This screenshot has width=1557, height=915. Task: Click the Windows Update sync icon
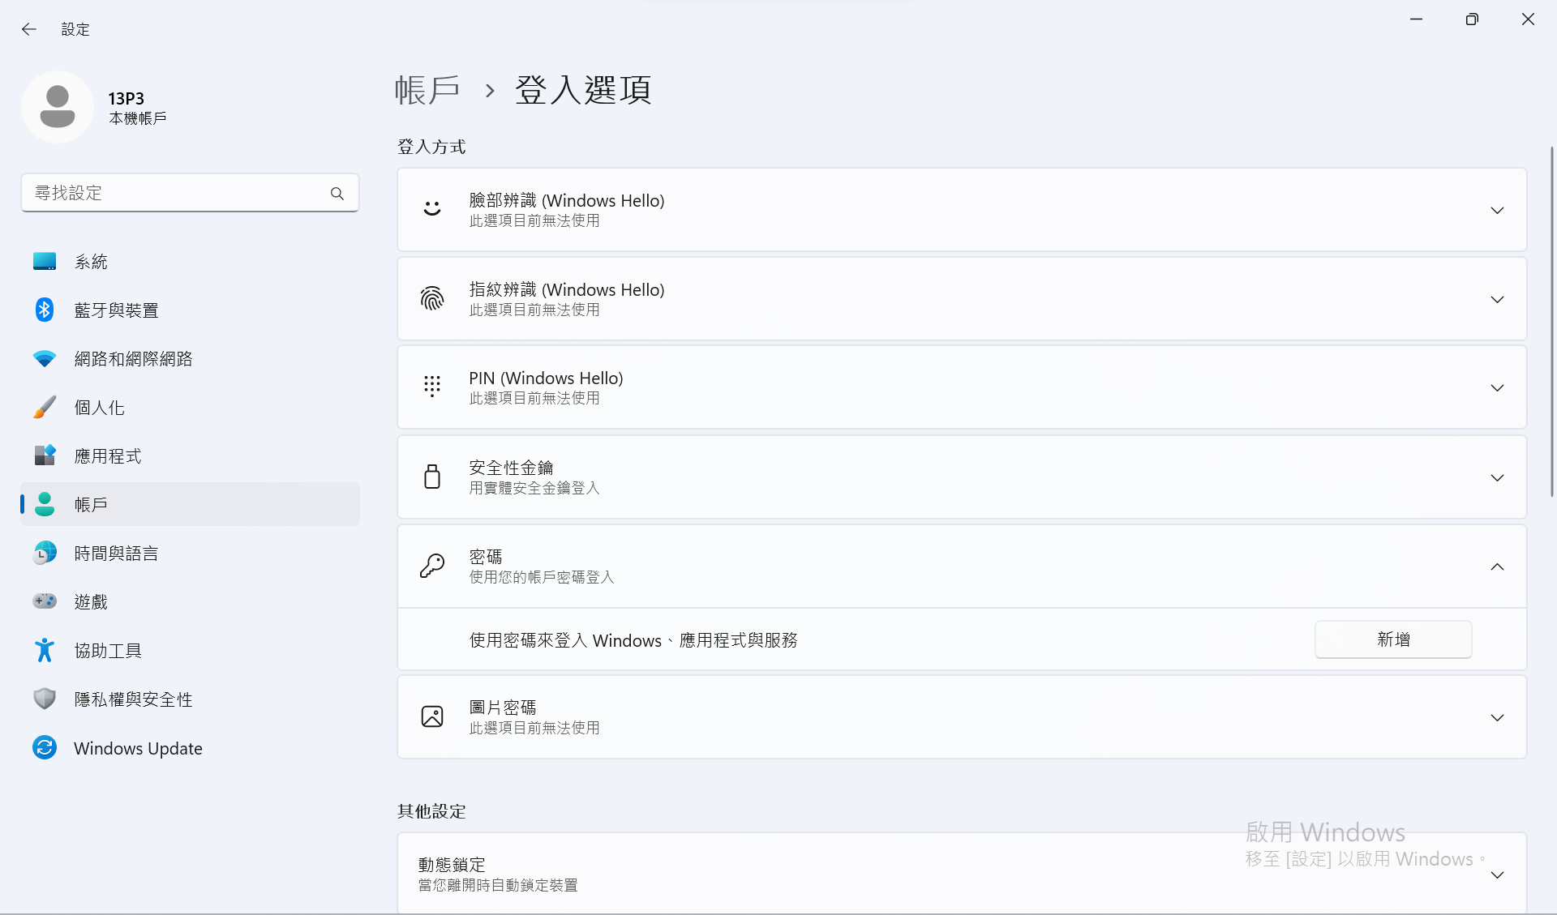click(45, 747)
